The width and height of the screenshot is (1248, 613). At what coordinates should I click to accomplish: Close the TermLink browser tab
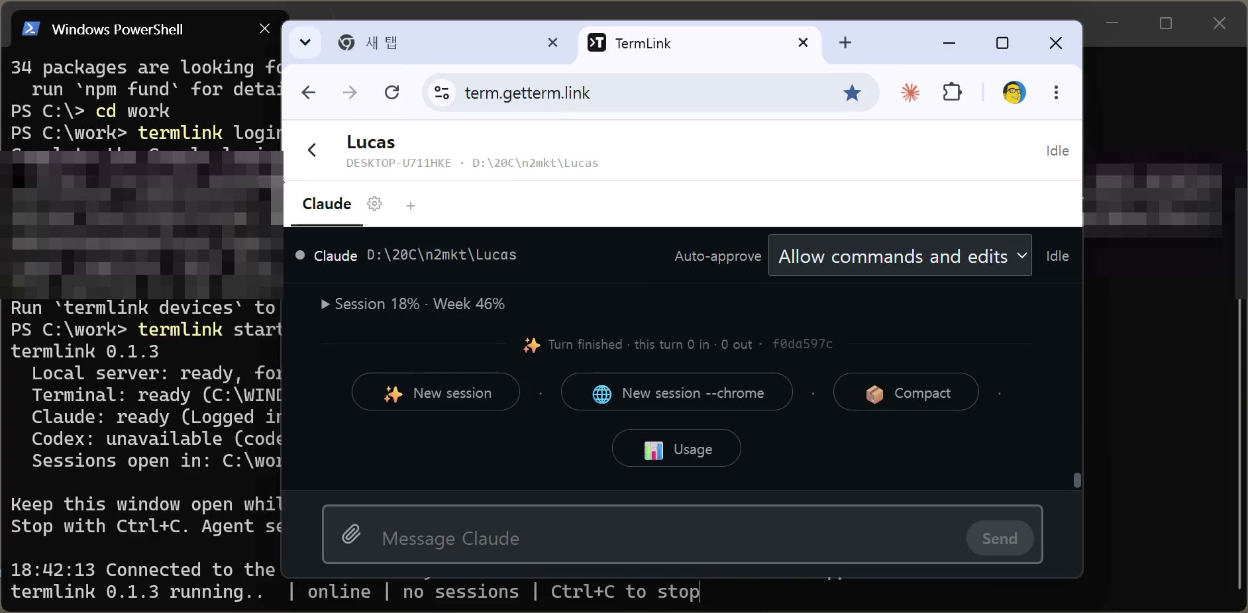coord(803,42)
